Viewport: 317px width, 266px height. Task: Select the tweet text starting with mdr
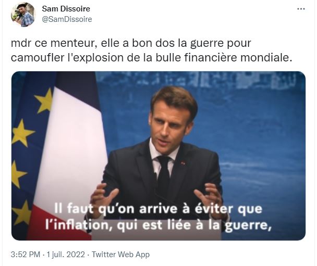(x=152, y=50)
